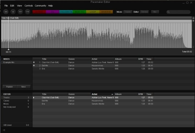195x133 pixels.
Task: Activate the yellow LOOP button
Action: (x=93, y=12)
